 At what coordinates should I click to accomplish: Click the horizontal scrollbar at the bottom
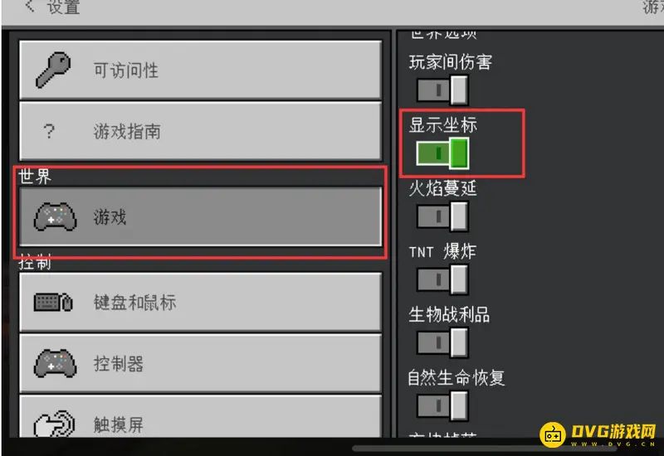(x=485, y=448)
